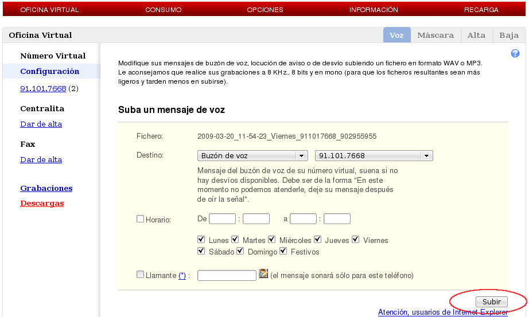
Task: Disable the Sábado checkbox
Action: (201, 251)
